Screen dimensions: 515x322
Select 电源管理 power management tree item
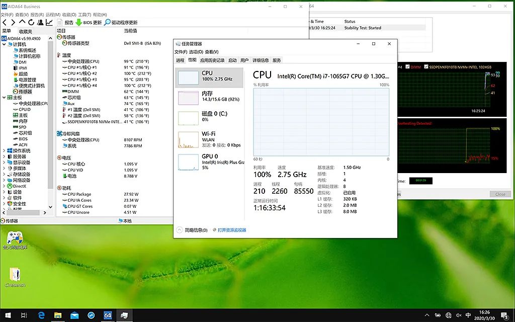[25, 80]
